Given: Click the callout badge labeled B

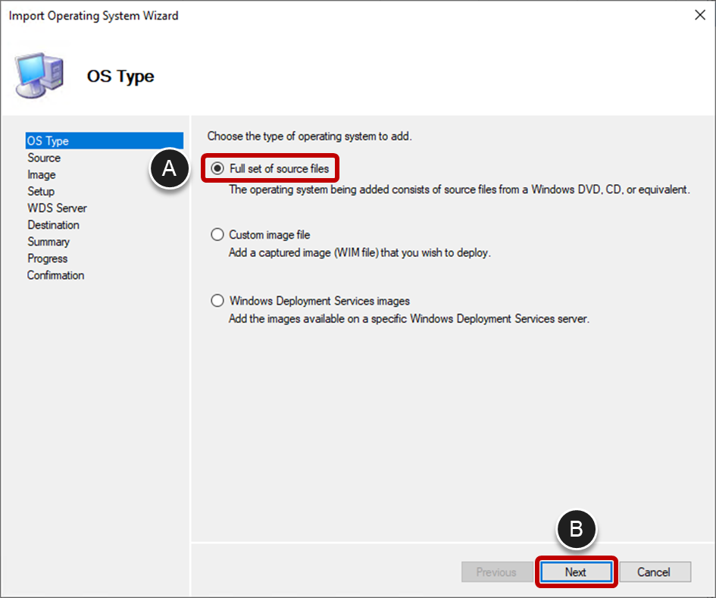Looking at the screenshot, I should click(577, 530).
